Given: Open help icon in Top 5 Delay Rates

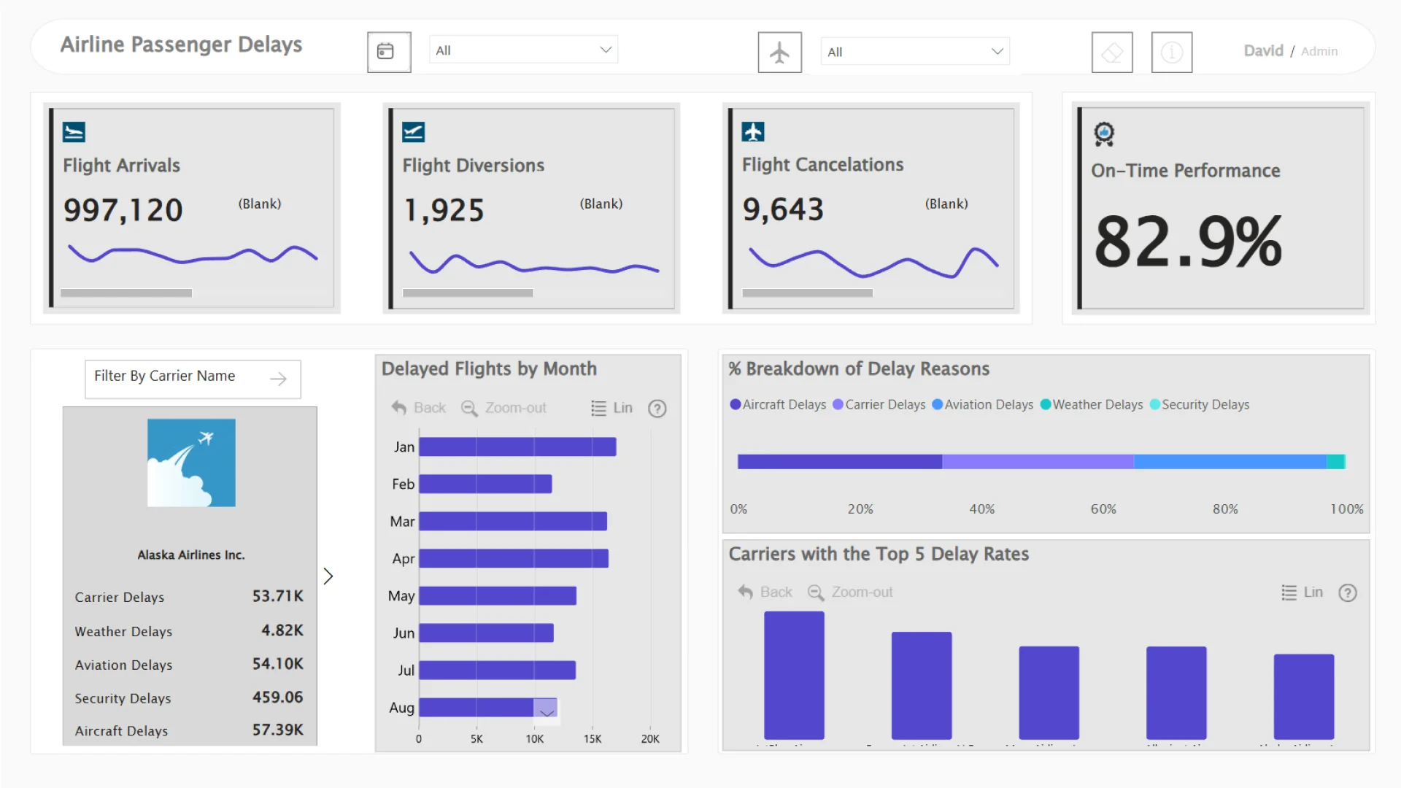Looking at the screenshot, I should tap(1348, 593).
